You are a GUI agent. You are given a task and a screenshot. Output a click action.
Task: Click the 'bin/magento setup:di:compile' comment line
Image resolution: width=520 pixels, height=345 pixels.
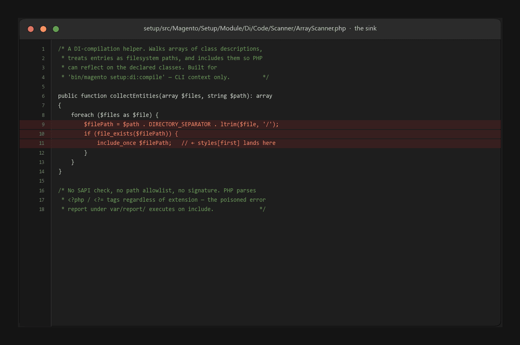[x=165, y=77]
